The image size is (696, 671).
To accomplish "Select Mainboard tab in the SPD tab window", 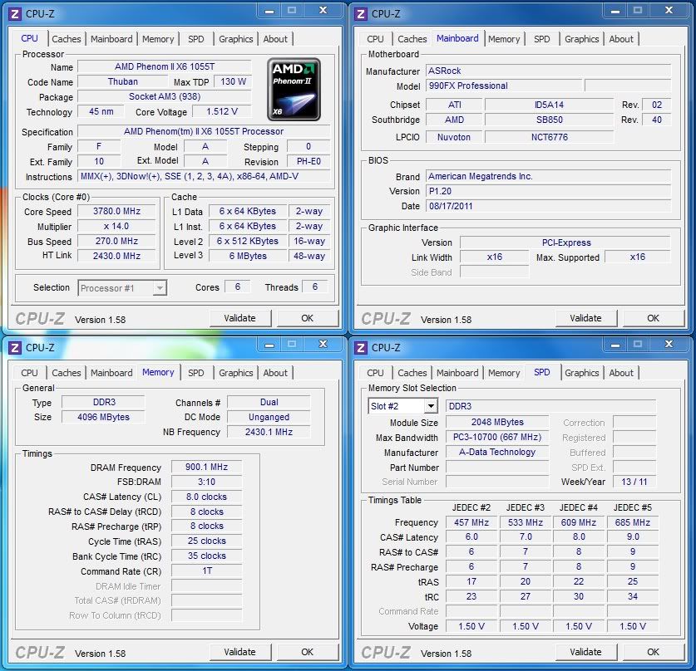I will pyautogui.click(x=457, y=373).
